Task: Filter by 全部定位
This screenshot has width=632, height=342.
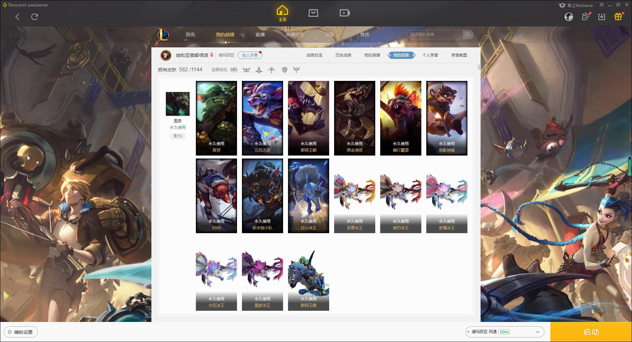Action: (x=219, y=70)
